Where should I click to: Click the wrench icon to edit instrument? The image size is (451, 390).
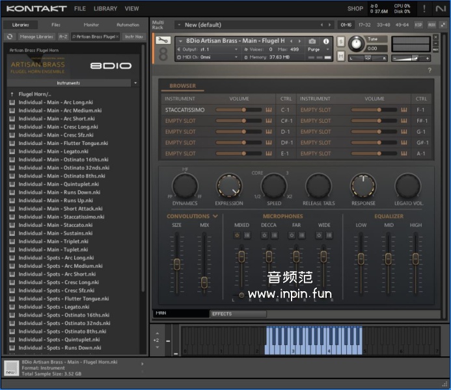[163, 42]
